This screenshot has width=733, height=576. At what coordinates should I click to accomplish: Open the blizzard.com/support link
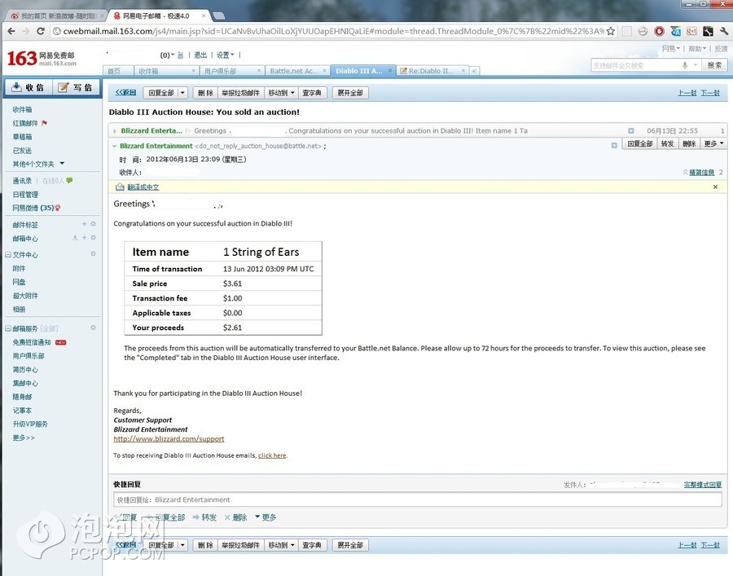pyautogui.click(x=169, y=439)
